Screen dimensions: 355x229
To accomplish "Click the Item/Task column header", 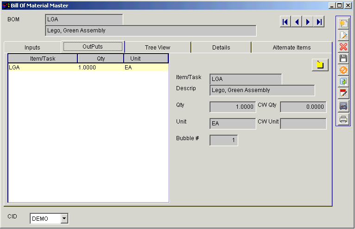I will [43, 58].
